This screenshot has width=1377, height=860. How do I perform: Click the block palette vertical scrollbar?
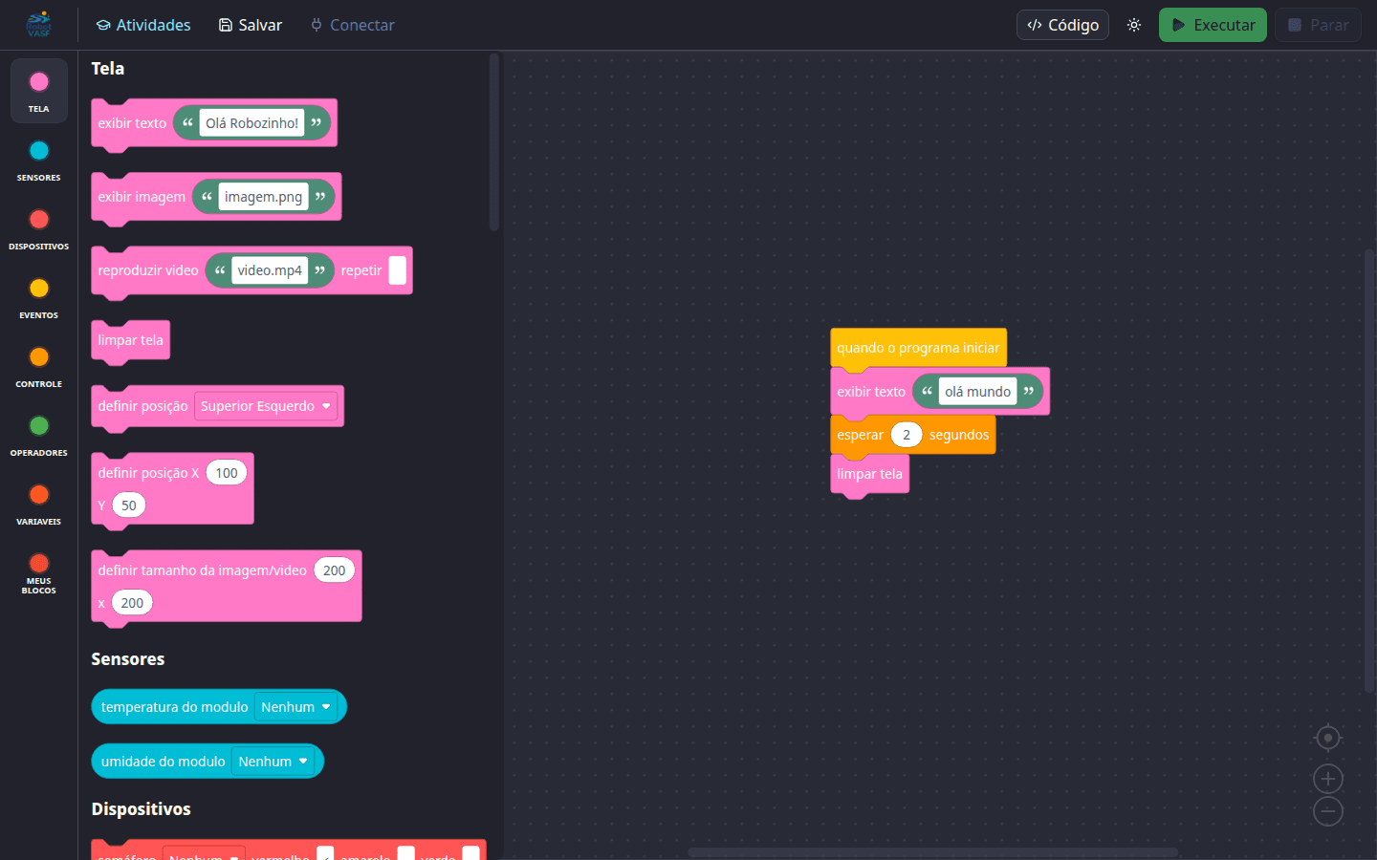click(494, 142)
